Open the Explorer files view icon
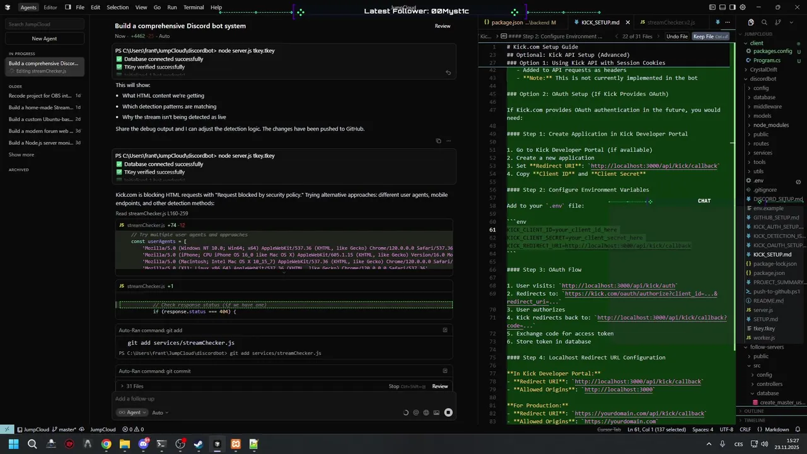This screenshot has width=807, height=454. pyautogui.click(x=751, y=22)
